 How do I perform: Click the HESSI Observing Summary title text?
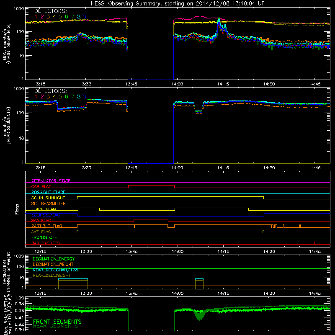tap(177, 3)
